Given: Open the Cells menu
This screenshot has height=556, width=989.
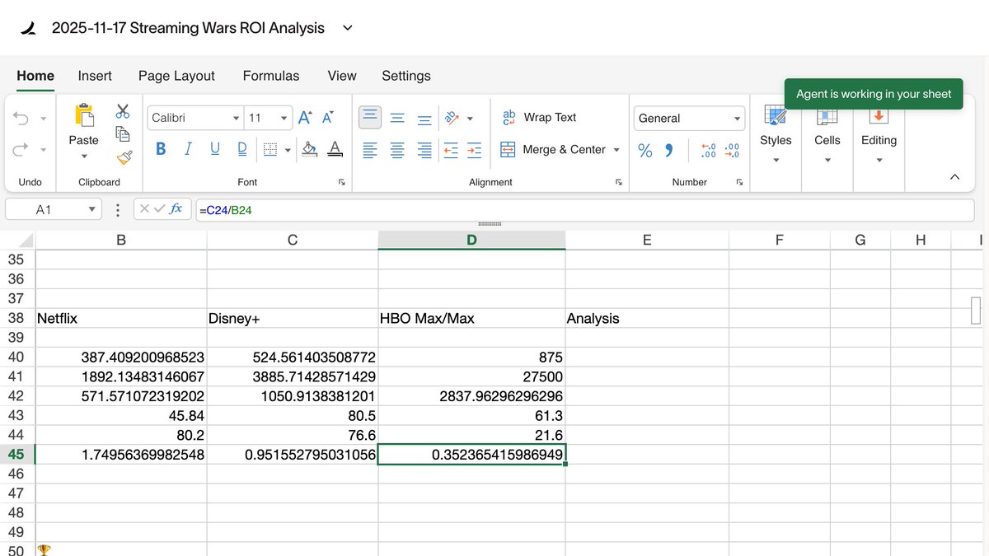Looking at the screenshot, I should click(827, 136).
